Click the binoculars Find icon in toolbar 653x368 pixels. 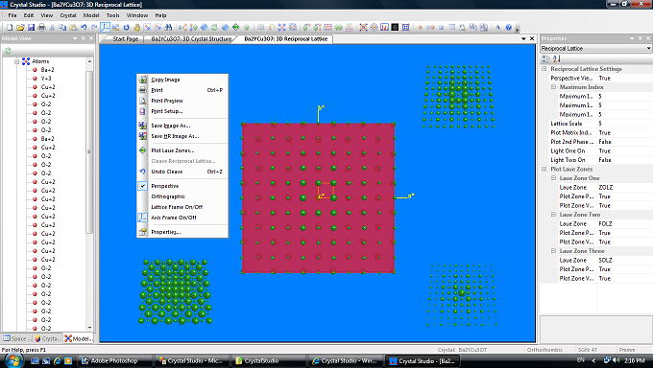click(168, 28)
